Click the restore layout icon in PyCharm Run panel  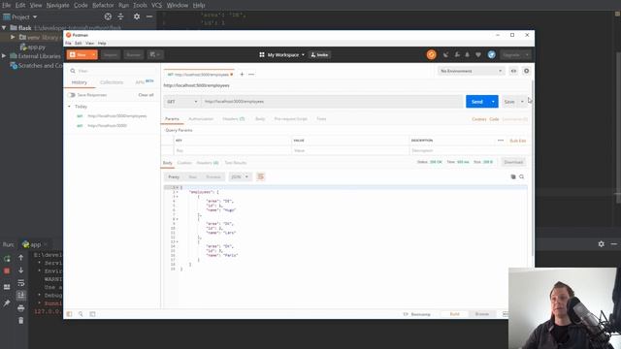(x=7, y=287)
